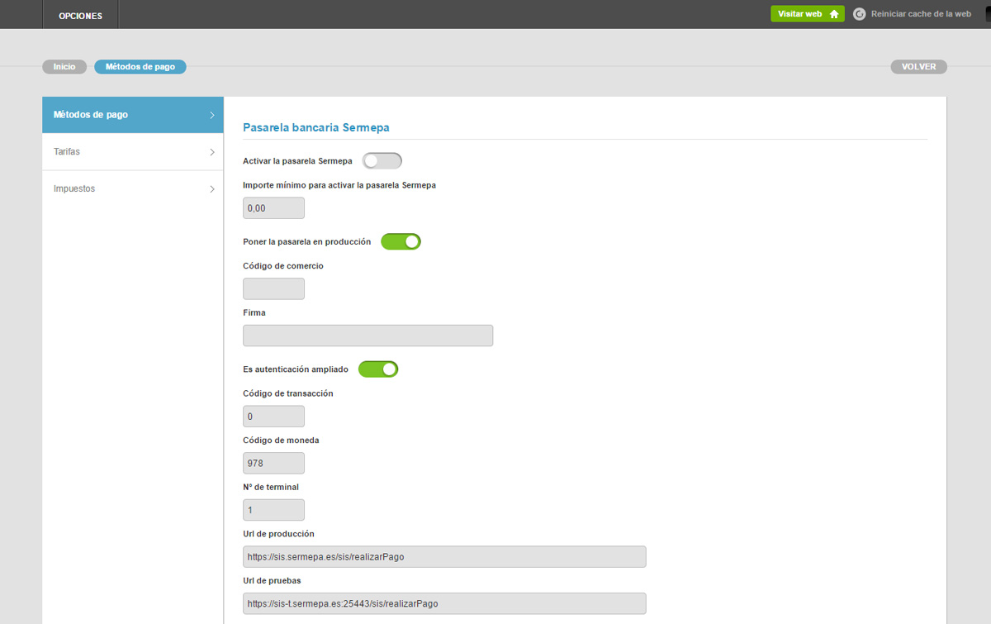Focus the Importe mínimo input field

pyautogui.click(x=273, y=207)
